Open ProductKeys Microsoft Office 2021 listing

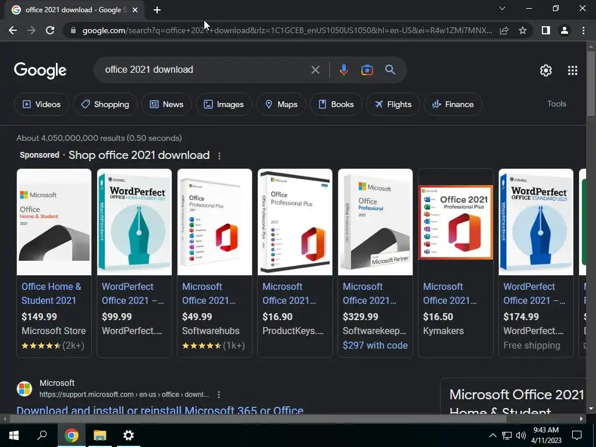289,293
